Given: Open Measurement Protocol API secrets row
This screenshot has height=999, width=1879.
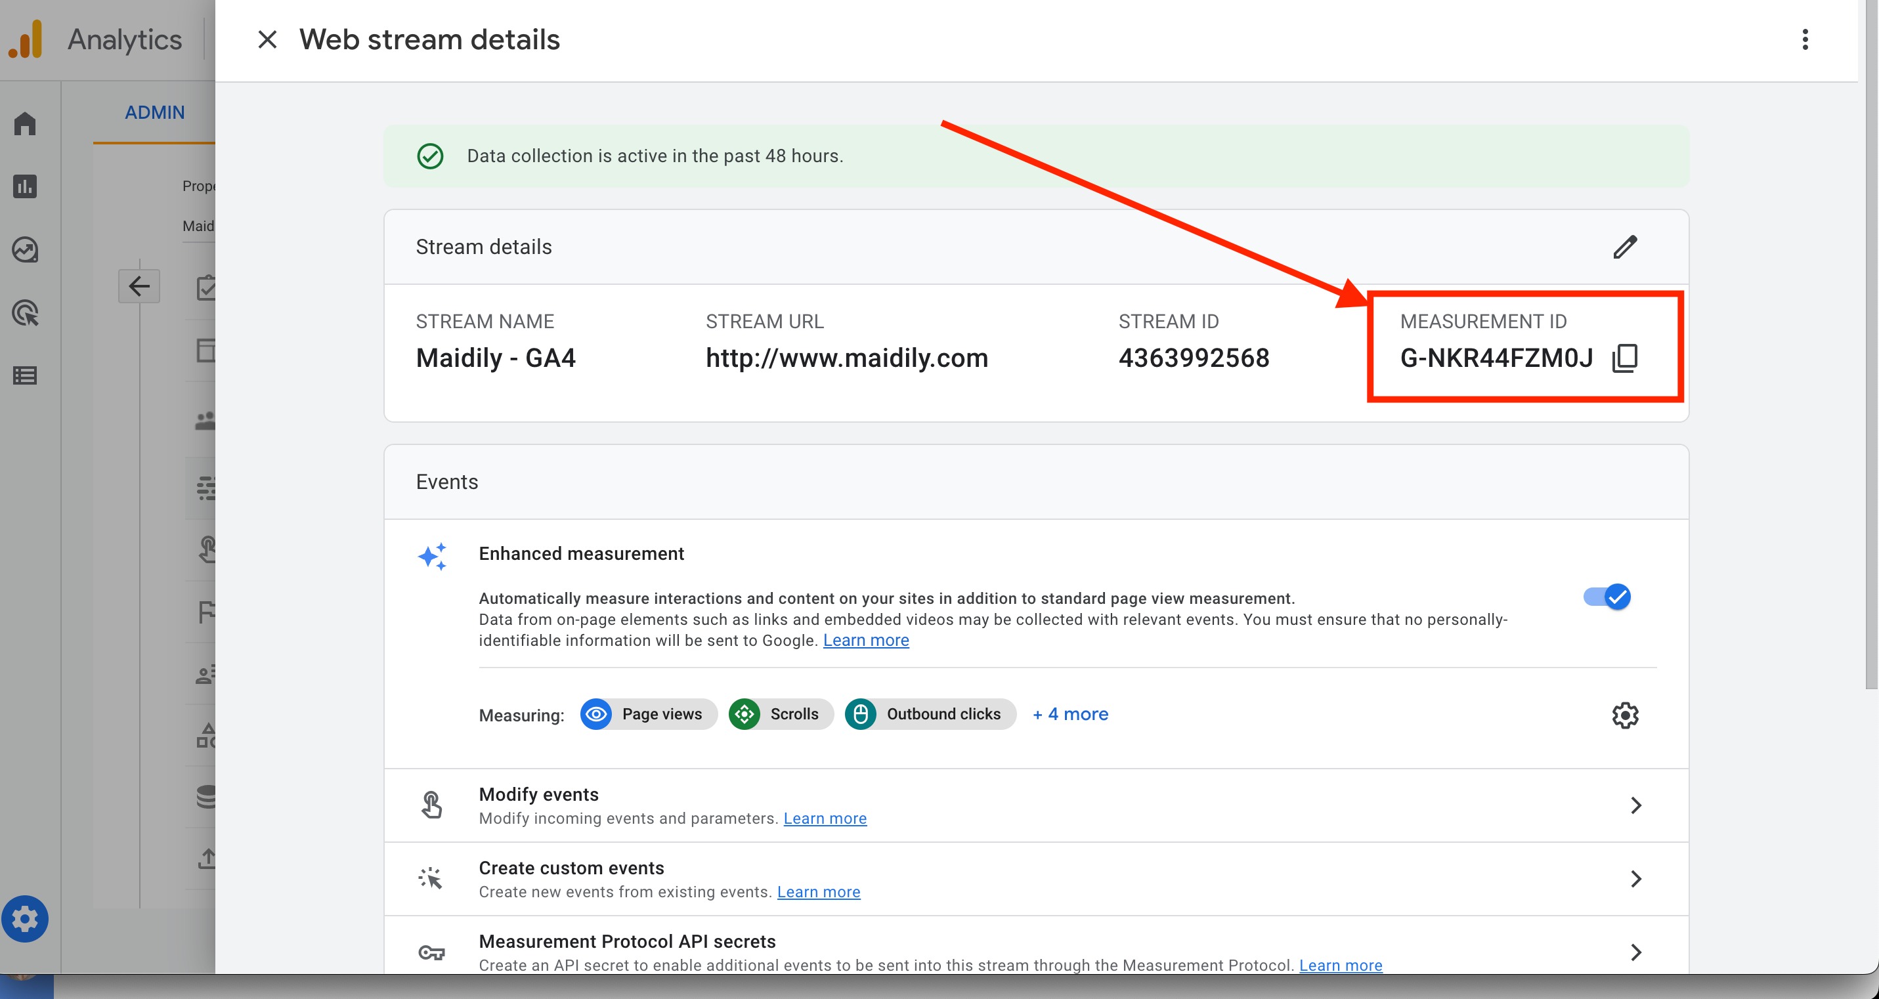Looking at the screenshot, I should (x=1036, y=946).
